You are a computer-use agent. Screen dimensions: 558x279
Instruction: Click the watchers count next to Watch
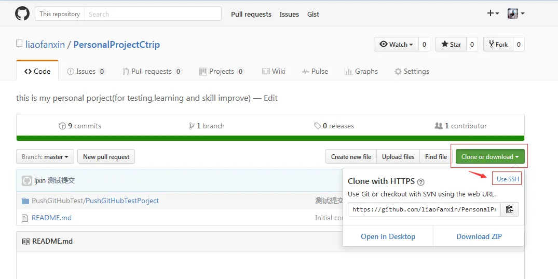424,45
